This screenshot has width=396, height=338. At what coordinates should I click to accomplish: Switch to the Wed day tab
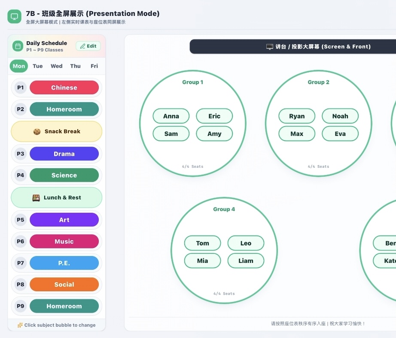(57, 66)
